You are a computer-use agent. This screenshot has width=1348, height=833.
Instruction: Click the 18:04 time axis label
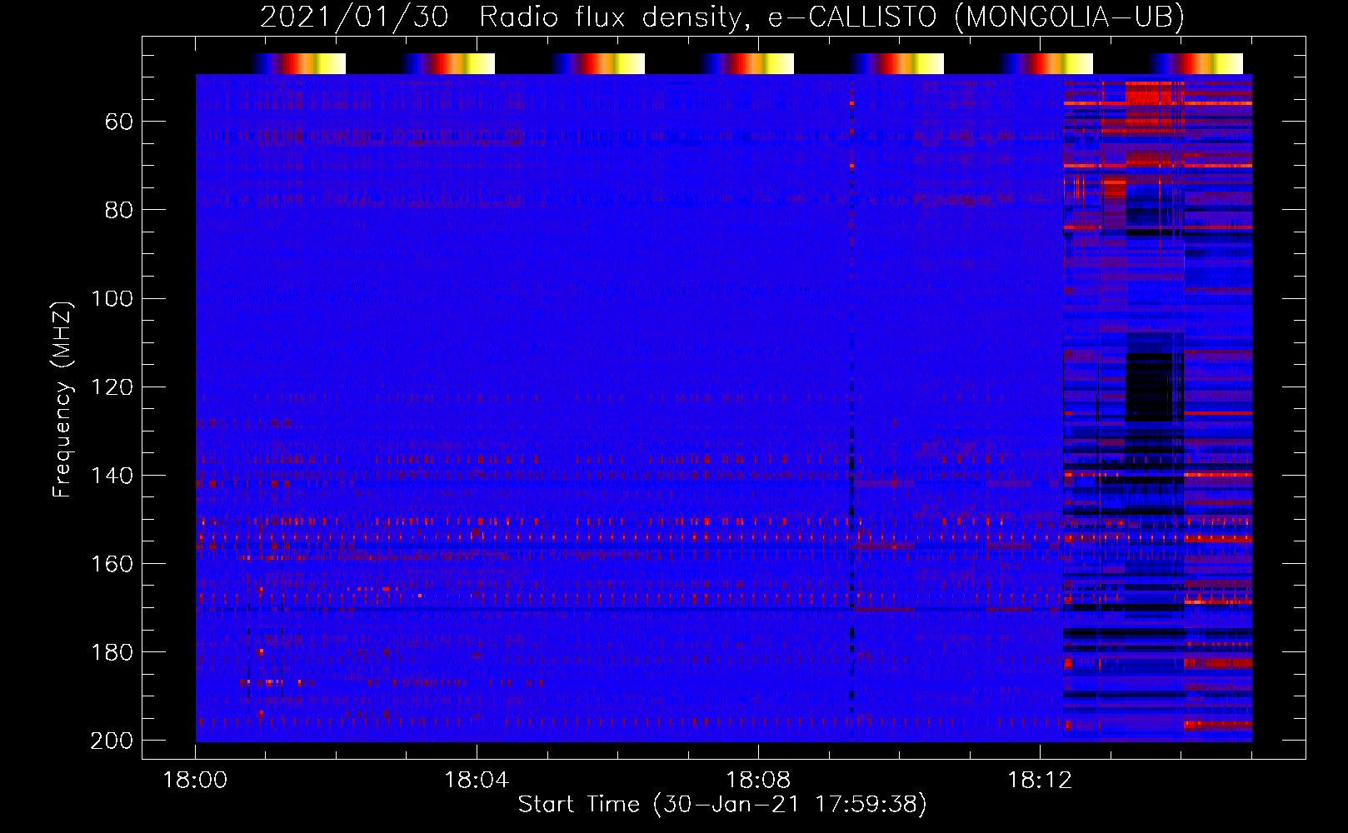point(477,781)
